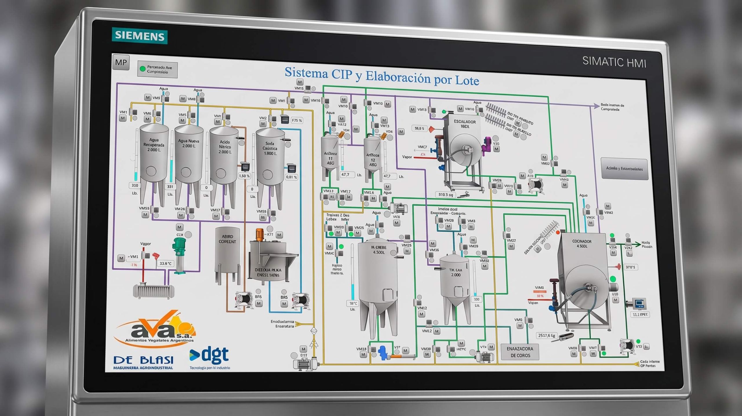
Task: Toggle the M button for valve VM8
Action: (183, 99)
